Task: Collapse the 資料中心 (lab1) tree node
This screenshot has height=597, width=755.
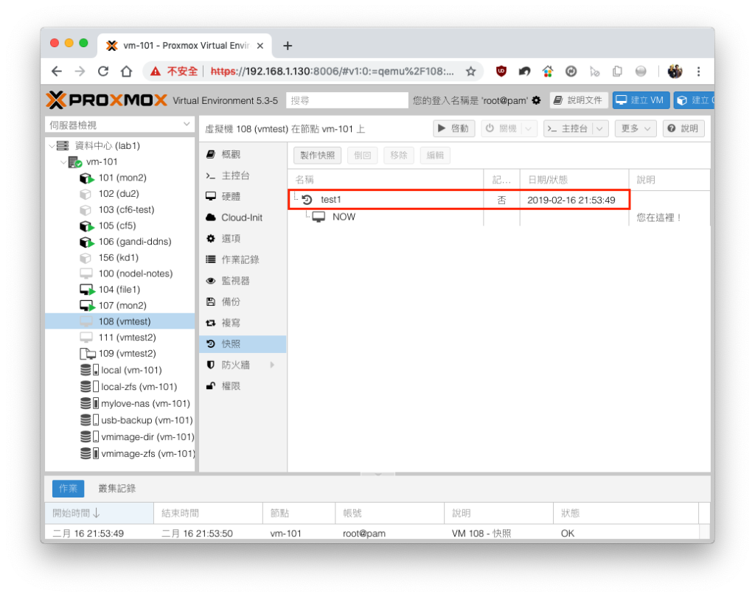Action: coord(52,146)
